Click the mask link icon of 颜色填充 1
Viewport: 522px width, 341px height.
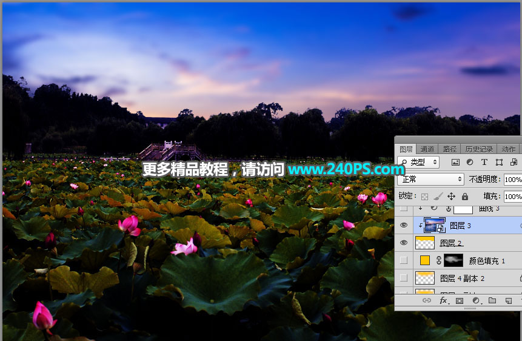(439, 260)
